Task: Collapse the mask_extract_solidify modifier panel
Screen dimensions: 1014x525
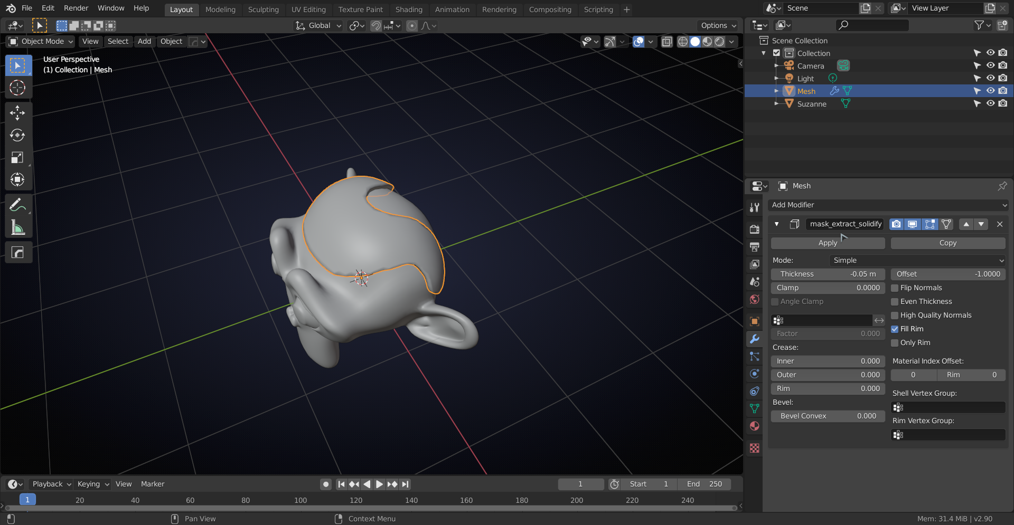Action: (x=776, y=224)
